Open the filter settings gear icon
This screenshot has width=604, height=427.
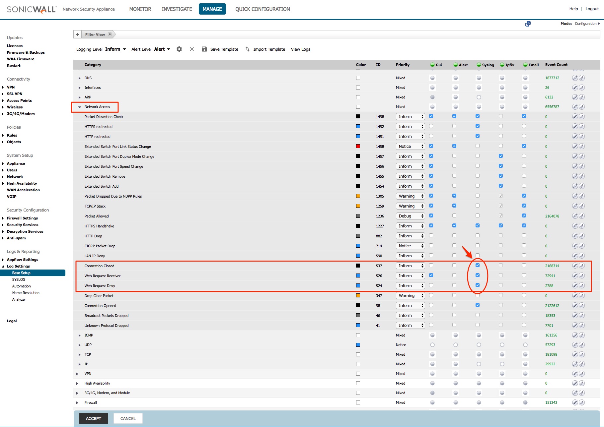point(179,49)
